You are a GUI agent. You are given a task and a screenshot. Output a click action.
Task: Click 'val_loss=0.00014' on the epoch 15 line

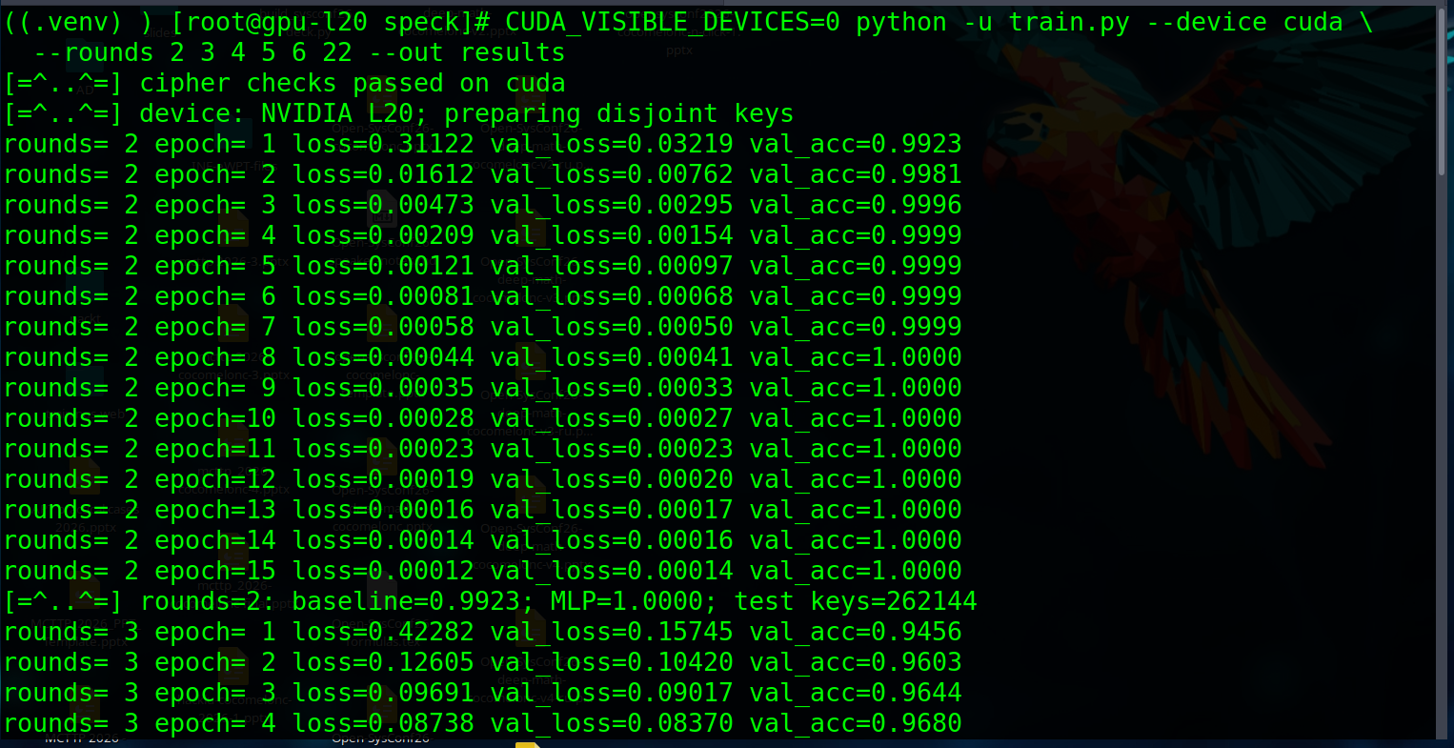click(612, 571)
